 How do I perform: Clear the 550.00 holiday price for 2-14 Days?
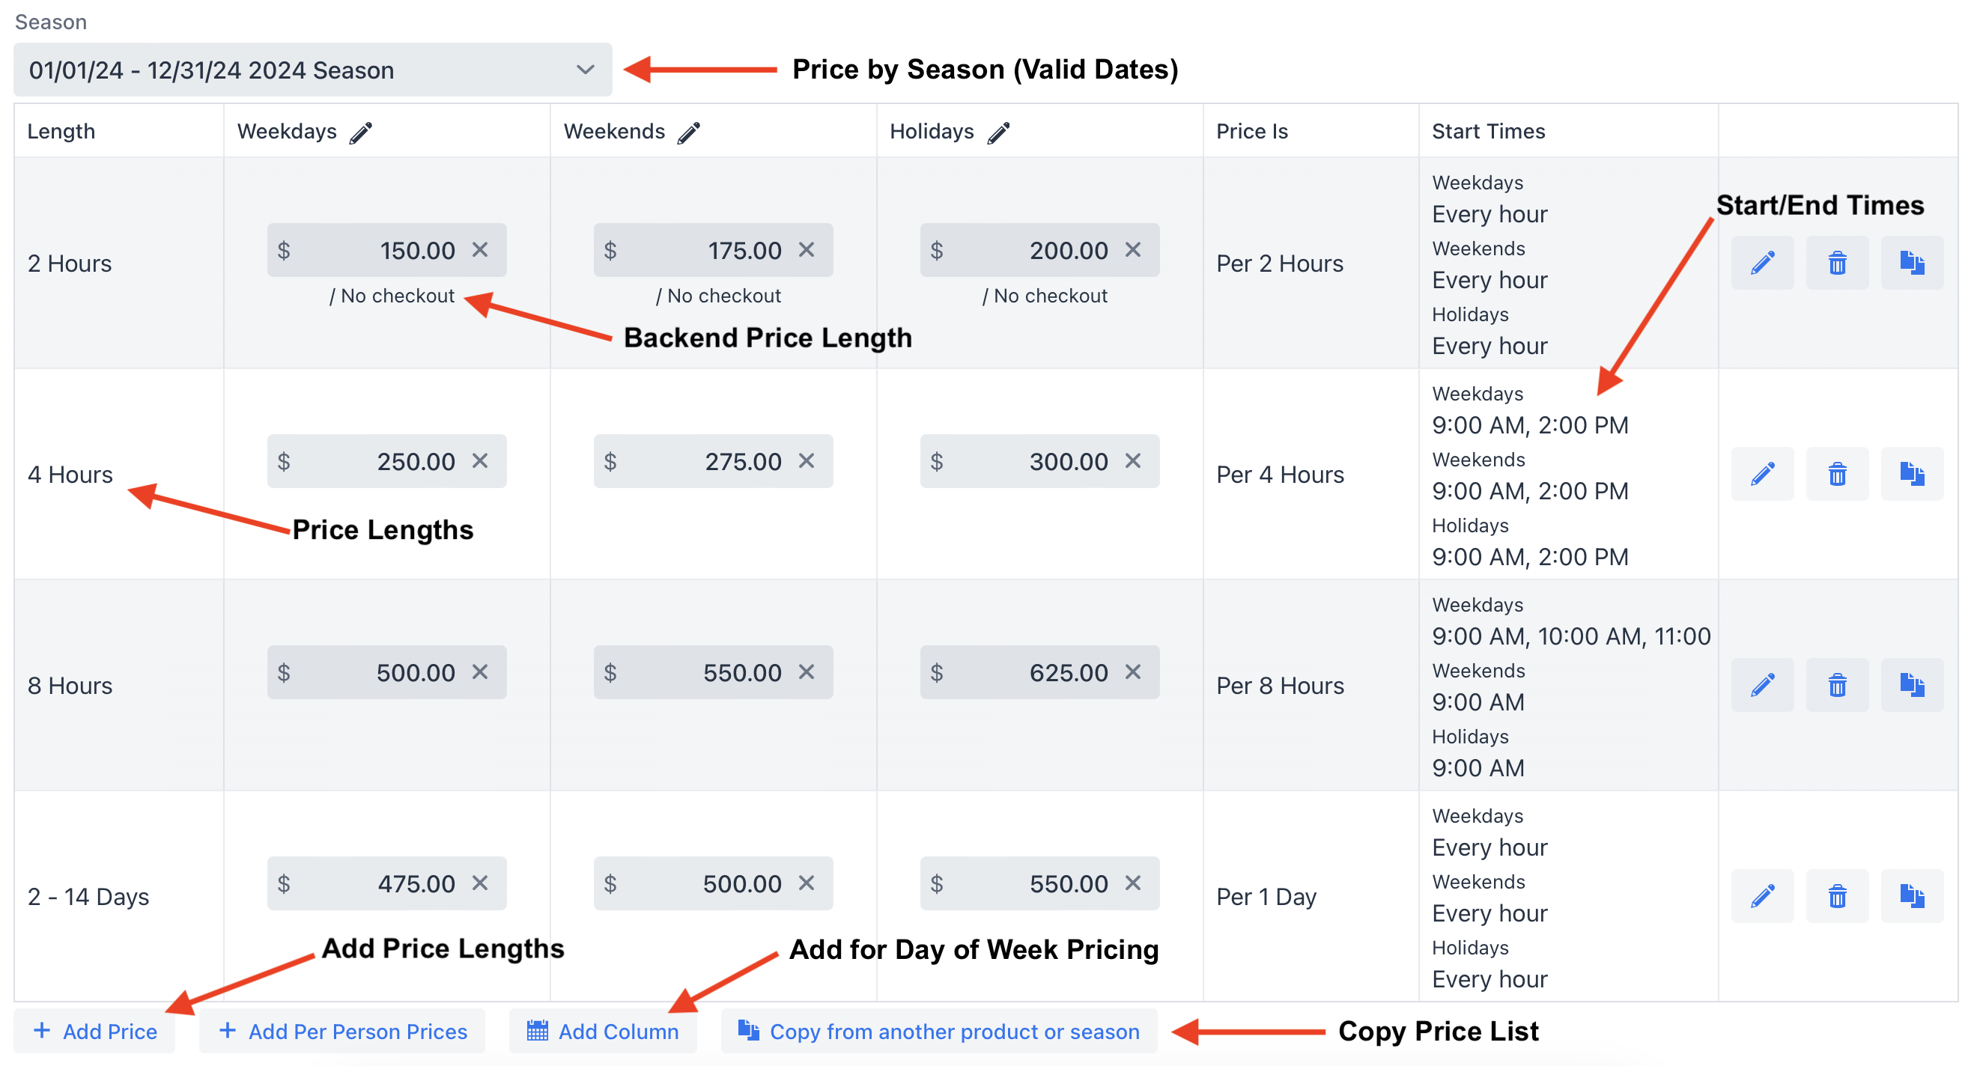pos(1133,883)
